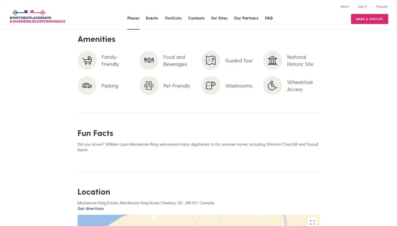The width and height of the screenshot is (397, 226).
Task: Go to the VisitLists page
Action: tap(173, 18)
